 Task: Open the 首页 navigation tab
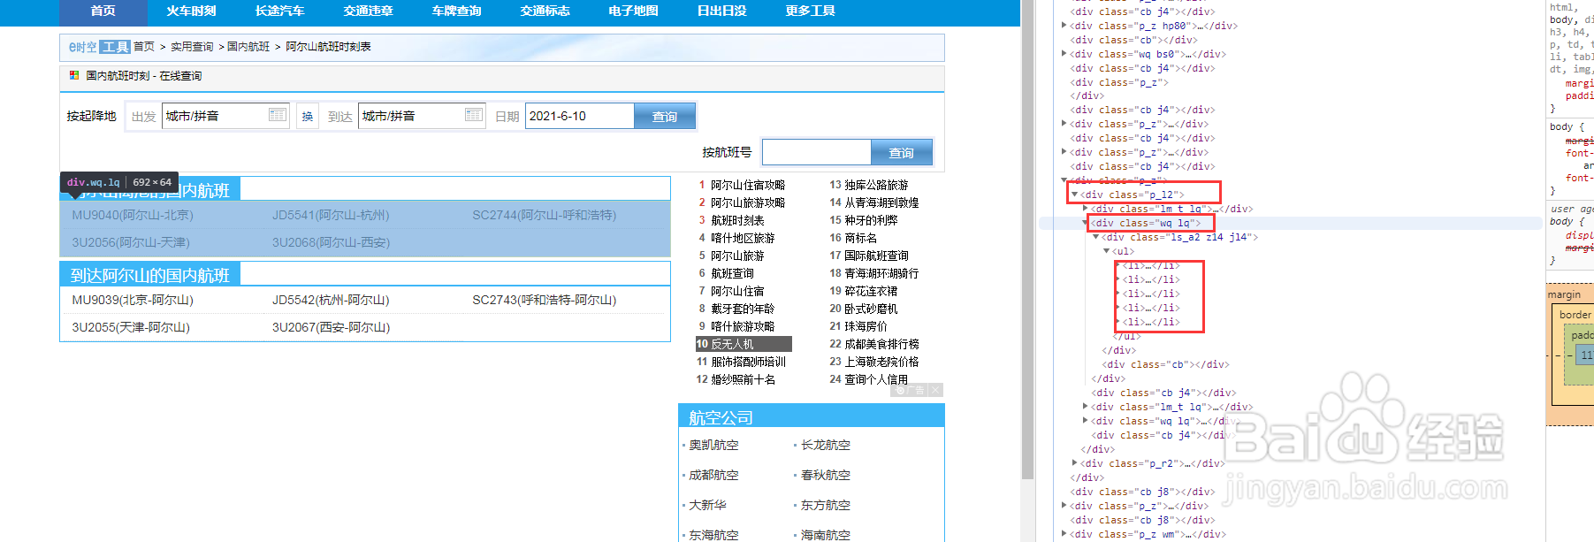(103, 11)
